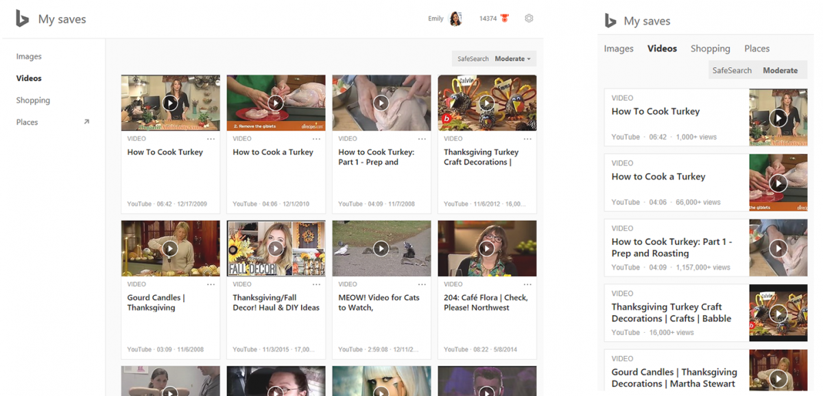
Task: Play the "MEOW! Video for Cats" video
Action: click(381, 248)
